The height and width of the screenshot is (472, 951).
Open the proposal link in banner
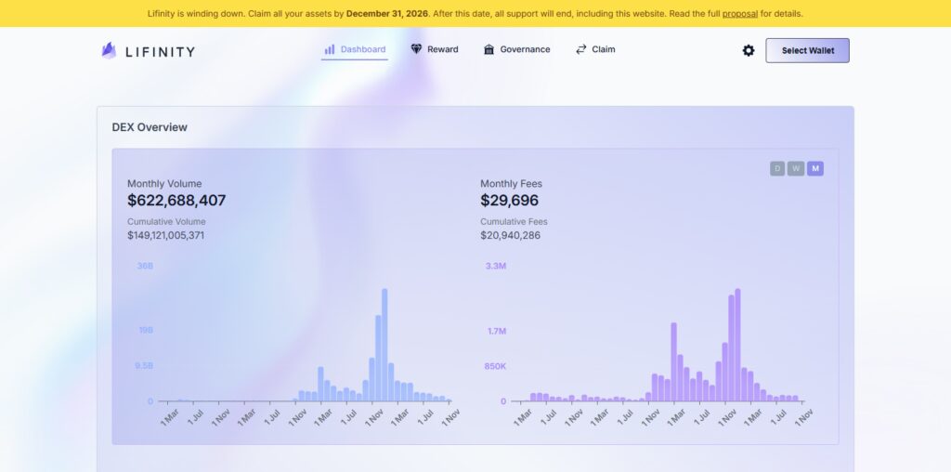740,13
